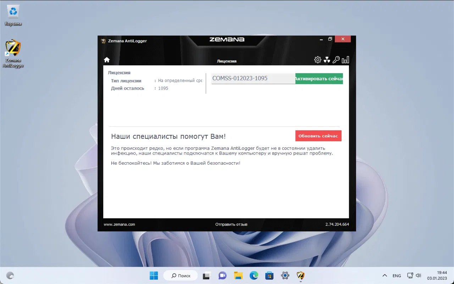Show hidden system tray icons
This screenshot has width=454, height=284.
tap(384, 275)
